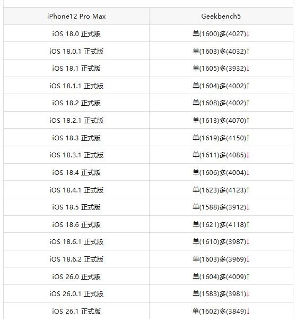Click the green up arrow in iOS 18.3 row
Screen dimensions: 296x319
point(248,138)
